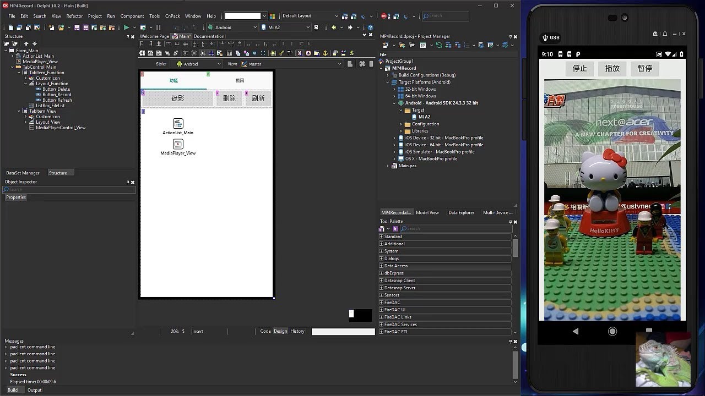Expand the FireDAC category in Tool Palette

pos(381,302)
